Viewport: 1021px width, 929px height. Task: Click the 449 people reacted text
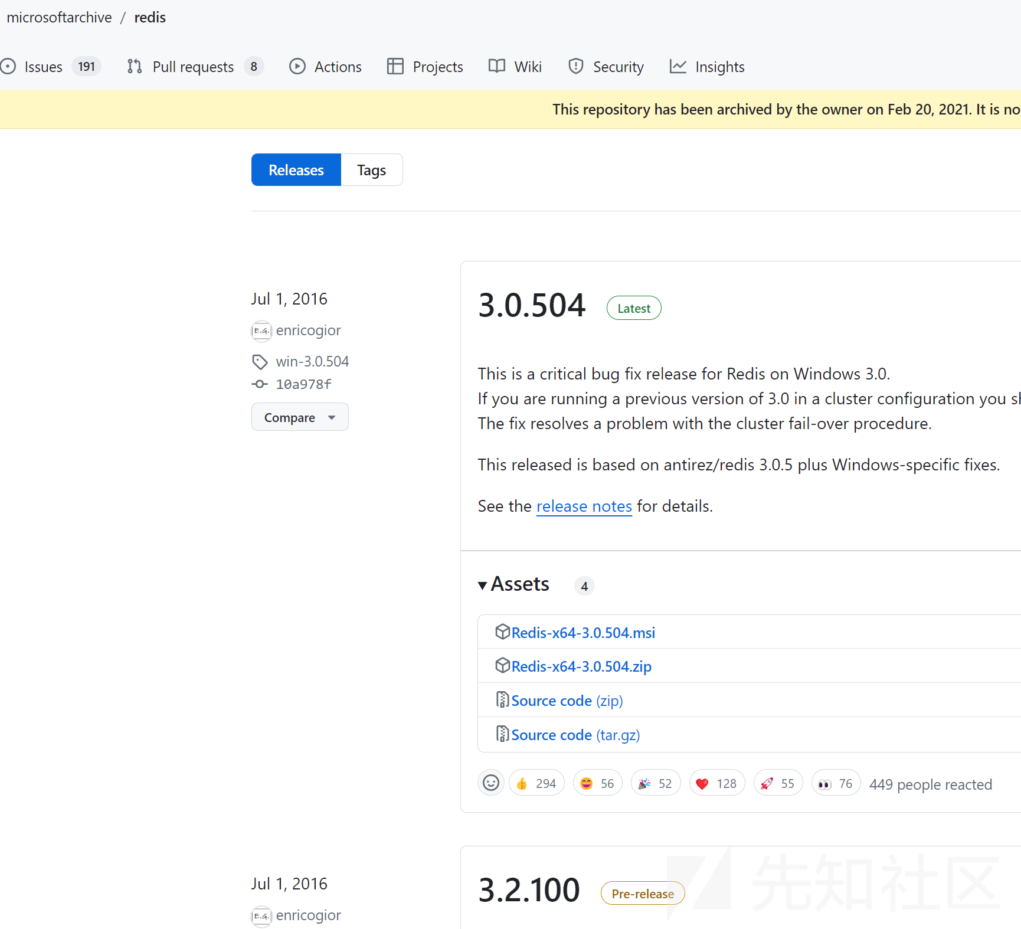pos(931,784)
